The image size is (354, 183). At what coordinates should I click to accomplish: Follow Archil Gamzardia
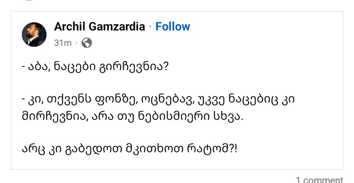click(x=173, y=27)
